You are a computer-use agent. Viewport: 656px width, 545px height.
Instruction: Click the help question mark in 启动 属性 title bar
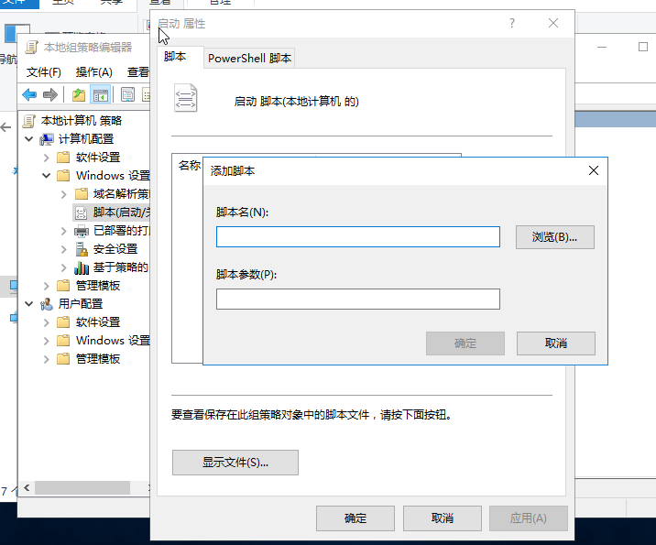click(511, 24)
